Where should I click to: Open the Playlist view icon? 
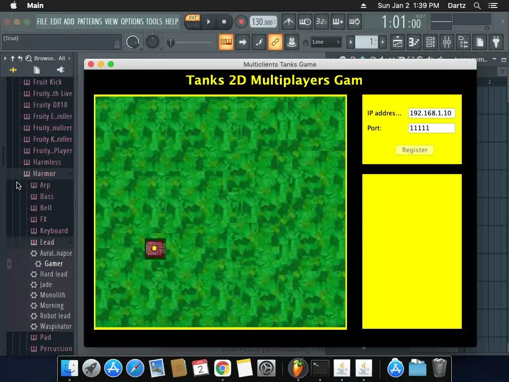click(398, 42)
